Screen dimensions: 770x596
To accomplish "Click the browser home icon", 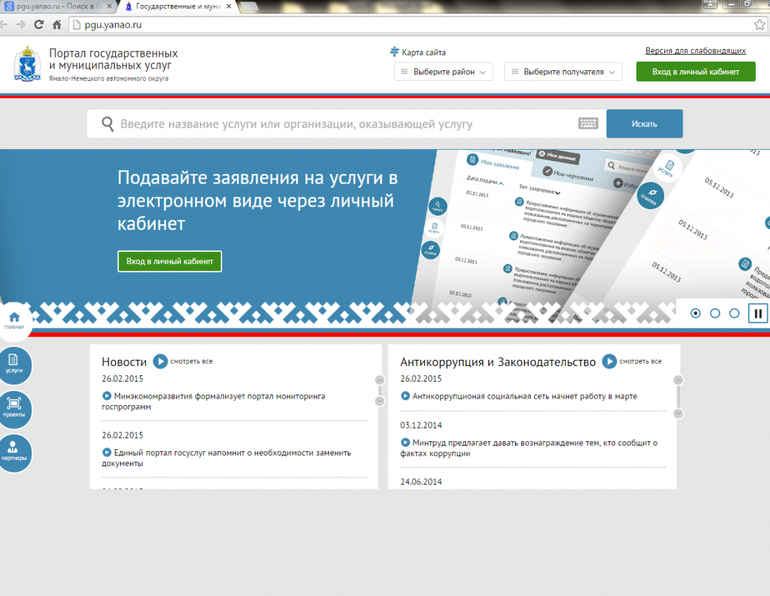I will 57,25.
